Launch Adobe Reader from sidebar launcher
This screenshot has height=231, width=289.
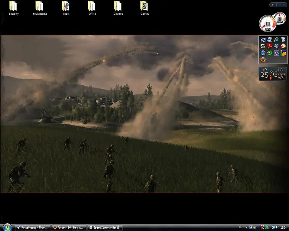[x=270, y=46]
